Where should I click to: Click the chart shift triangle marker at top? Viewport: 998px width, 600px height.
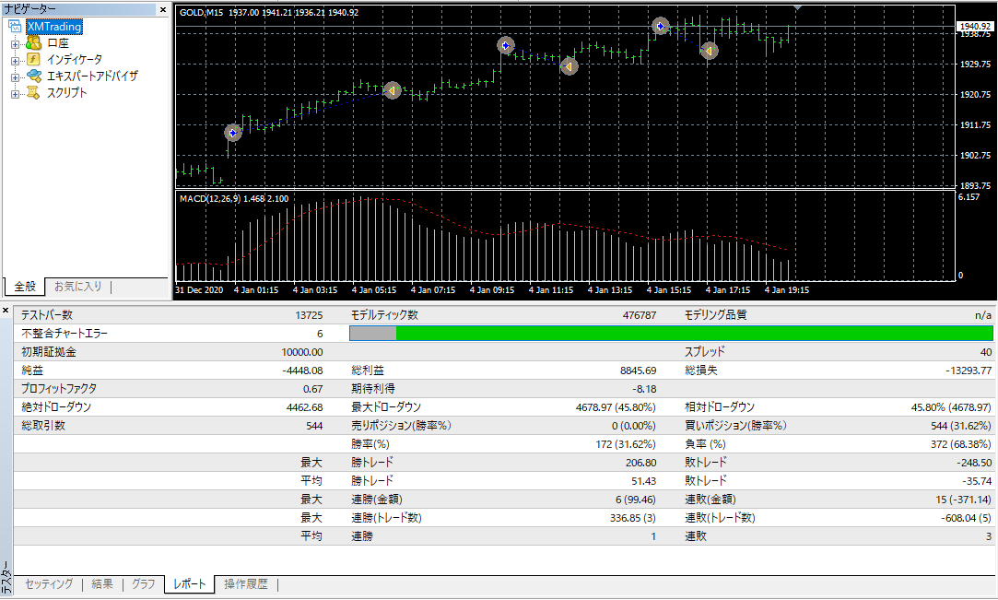click(797, 7)
